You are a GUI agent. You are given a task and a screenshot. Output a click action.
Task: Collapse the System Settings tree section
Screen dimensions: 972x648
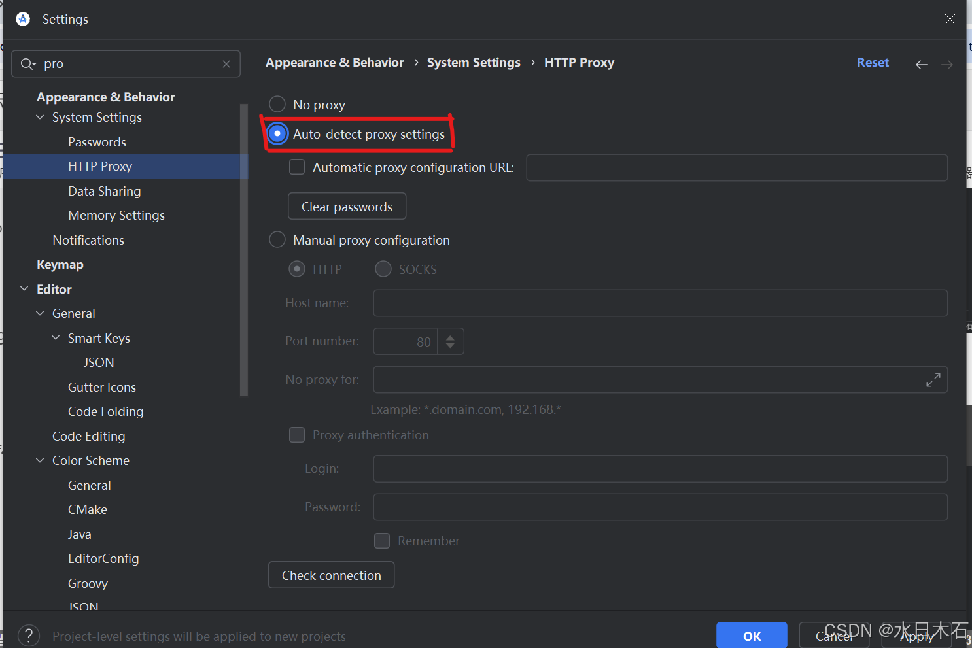41,117
